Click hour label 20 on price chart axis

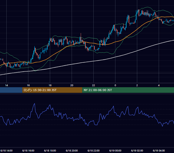72,85
